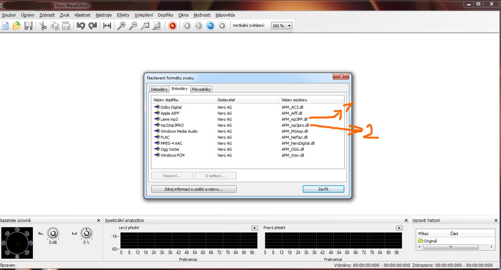Close the Spektrální analyzátor panel
The width and height of the screenshot is (501, 270).
click(x=406, y=221)
